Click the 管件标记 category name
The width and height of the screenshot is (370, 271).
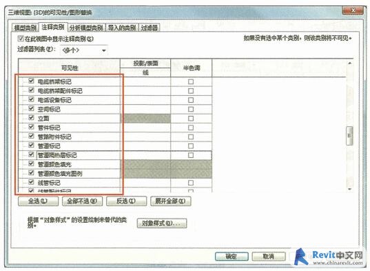coord(49,128)
